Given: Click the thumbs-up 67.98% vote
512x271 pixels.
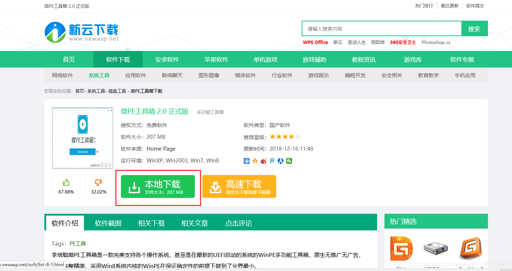Looking at the screenshot, I should click(x=66, y=186).
